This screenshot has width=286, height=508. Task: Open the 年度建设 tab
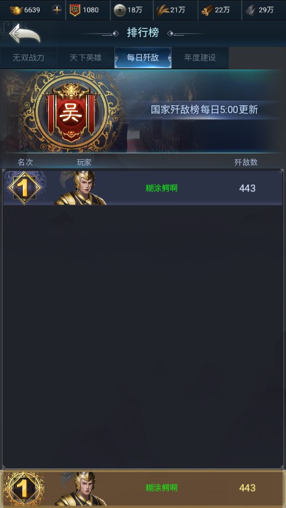tap(200, 58)
